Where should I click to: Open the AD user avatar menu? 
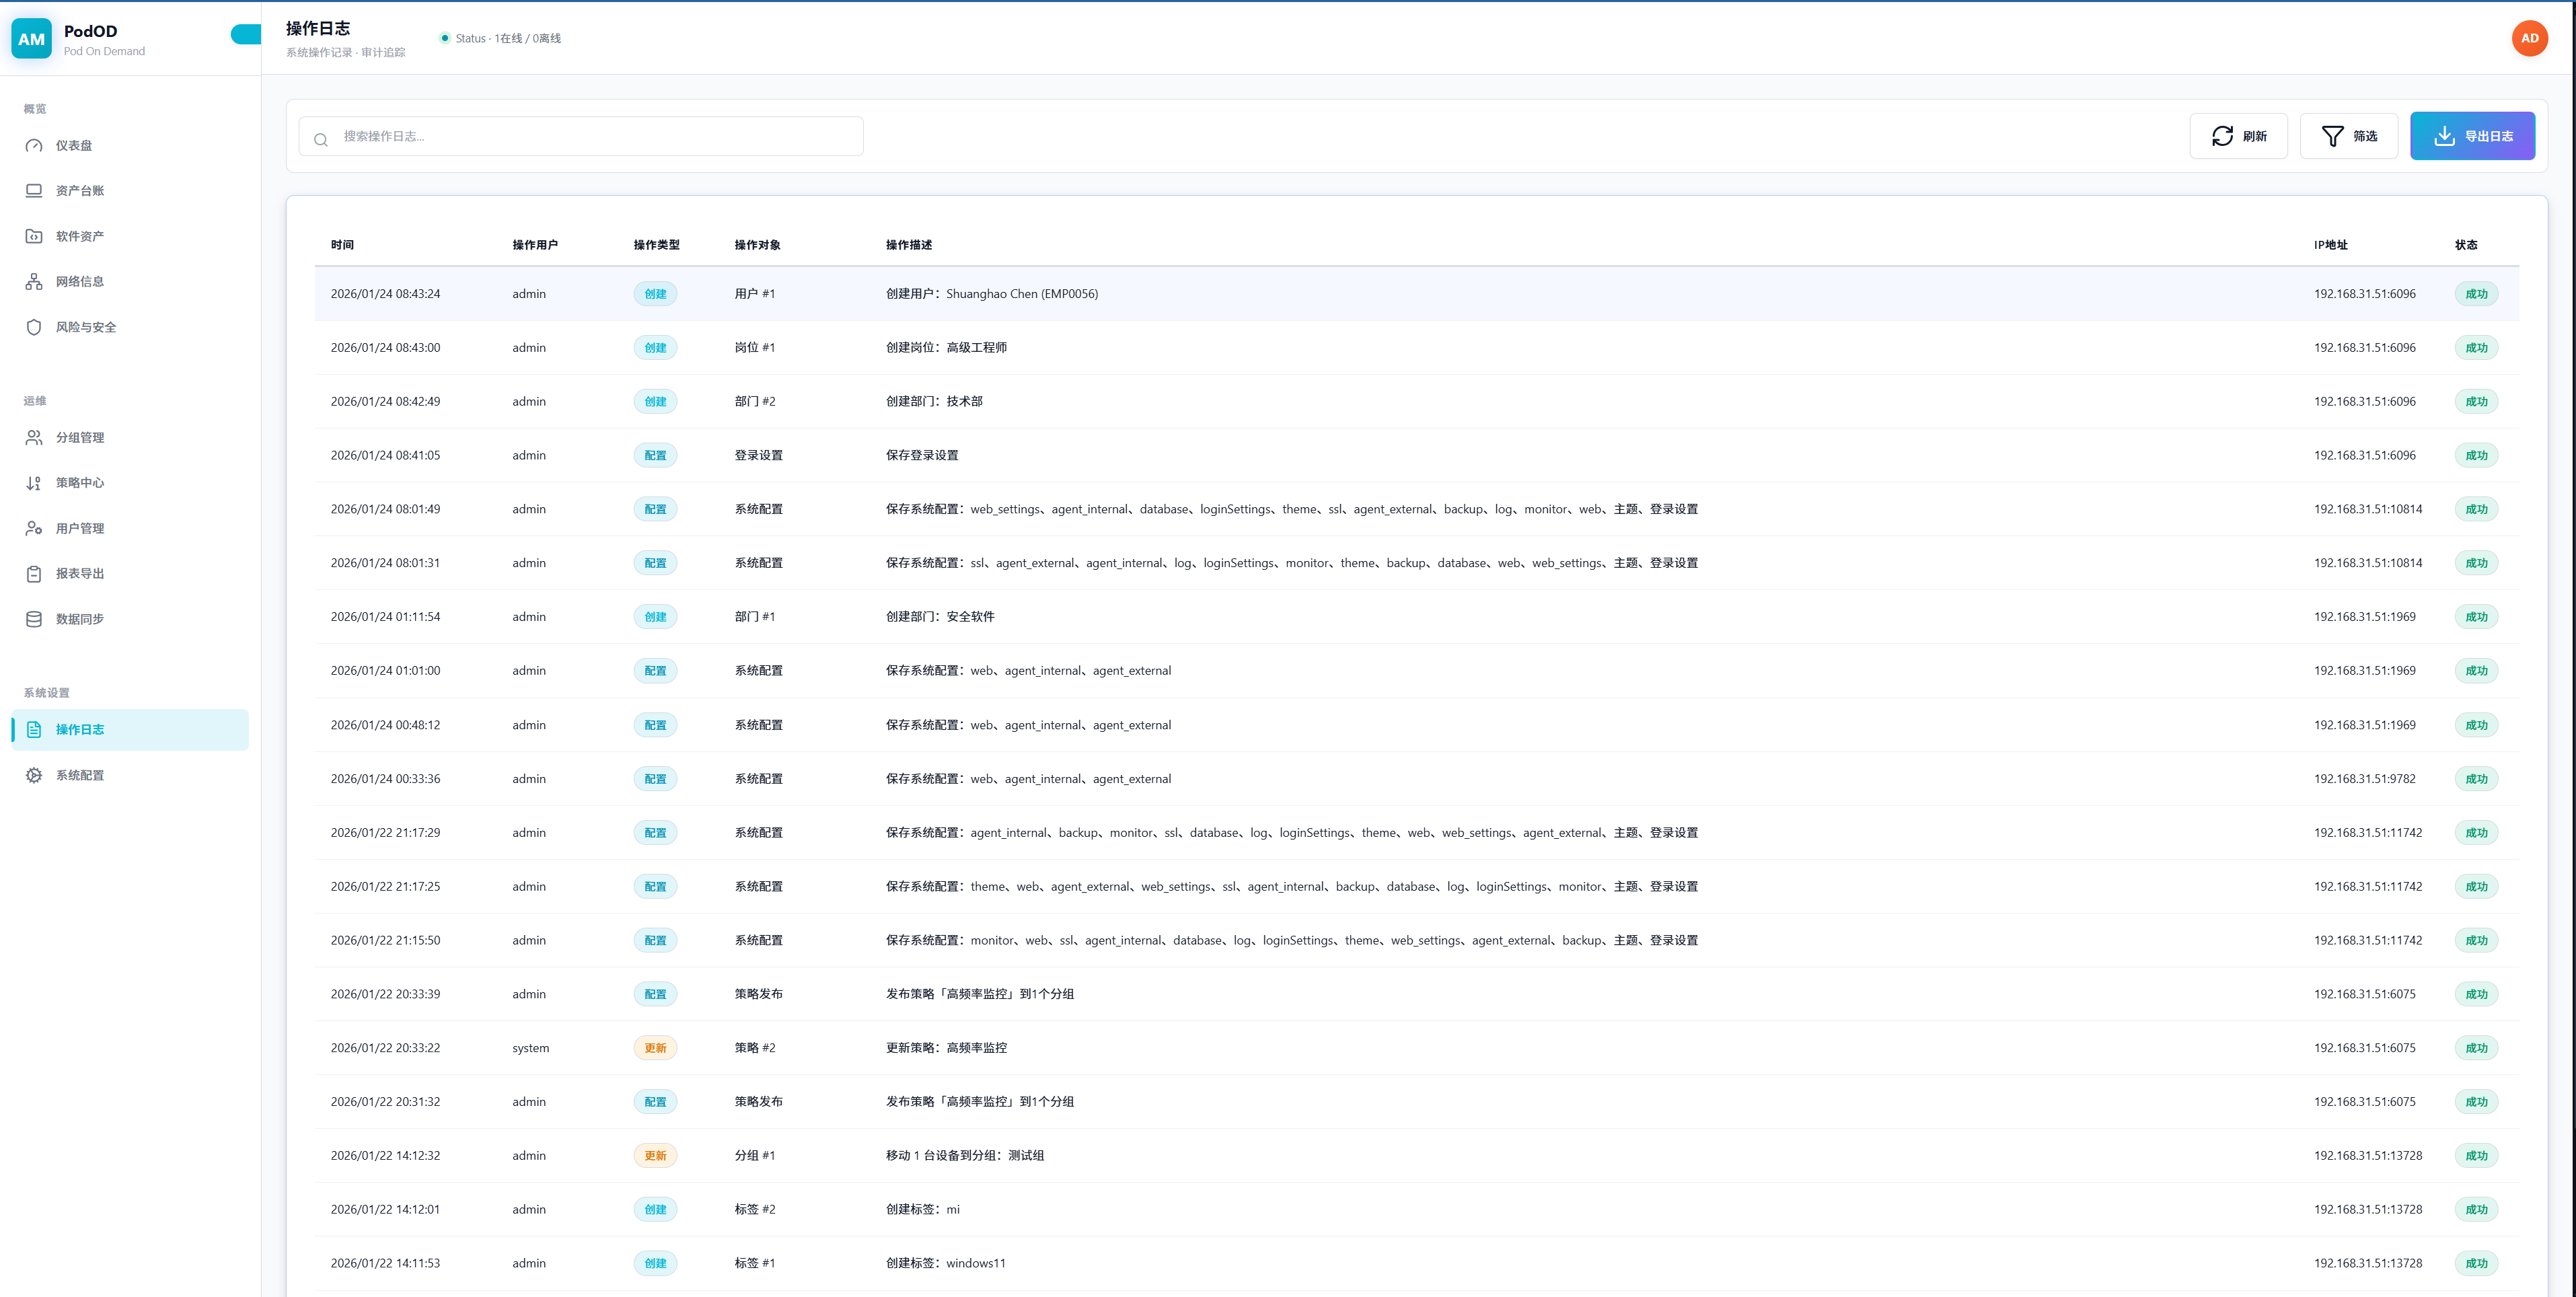(x=2529, y=39)
